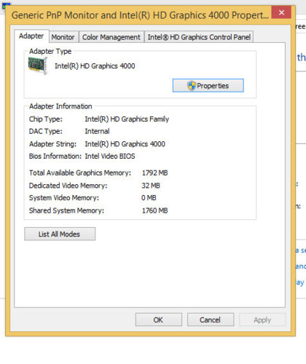Click the 0 MB system video memory value
The height and width of the screenshot is (364, 306).
point(149,198)
